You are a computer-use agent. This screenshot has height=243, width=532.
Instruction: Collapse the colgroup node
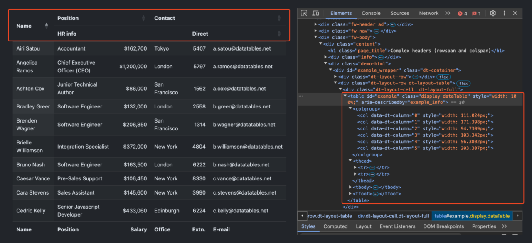click(x=350, y=109)
